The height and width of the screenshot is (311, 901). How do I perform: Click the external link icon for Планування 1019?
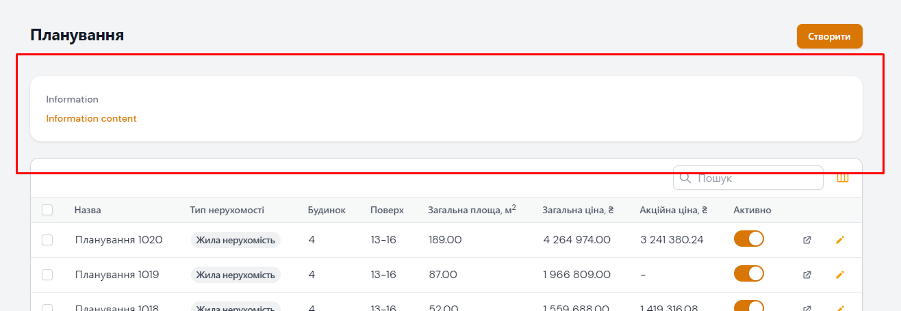click(x=807, y=275)
